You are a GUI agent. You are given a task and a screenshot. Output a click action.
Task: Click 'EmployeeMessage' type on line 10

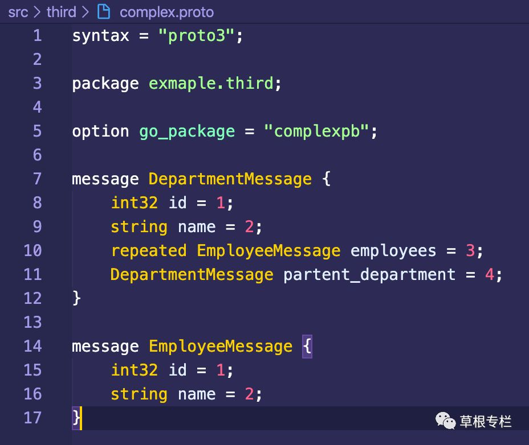[268, 251]
